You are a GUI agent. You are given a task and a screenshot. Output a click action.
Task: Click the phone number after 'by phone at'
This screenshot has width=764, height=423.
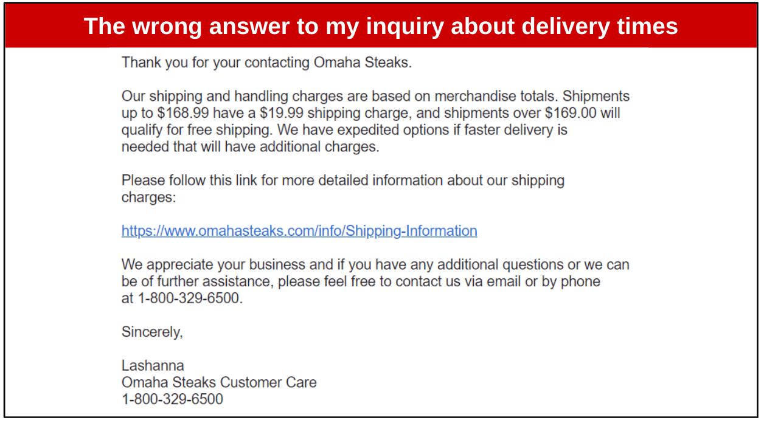[x=189, y=298]
